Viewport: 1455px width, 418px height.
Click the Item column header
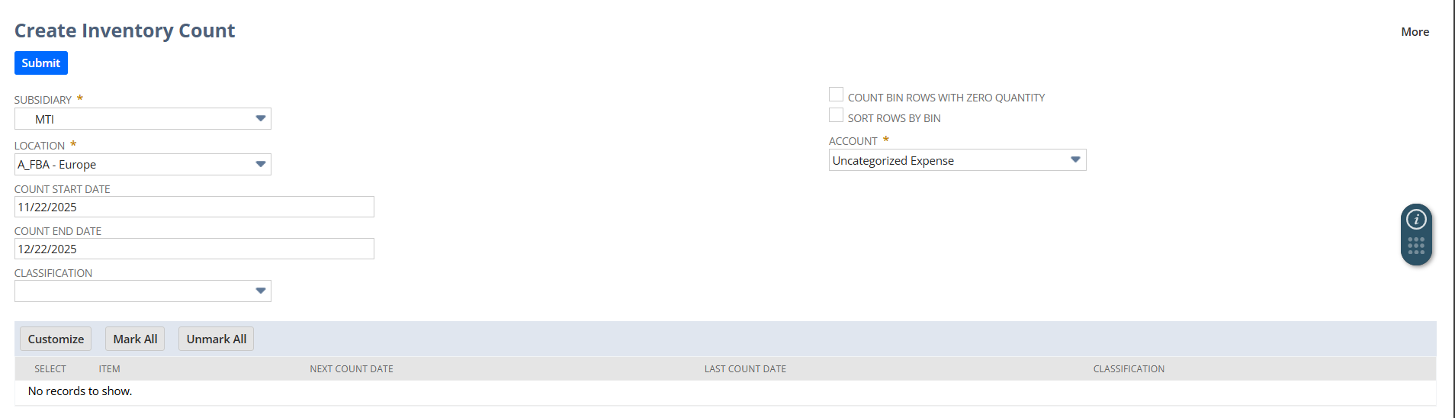109,369
